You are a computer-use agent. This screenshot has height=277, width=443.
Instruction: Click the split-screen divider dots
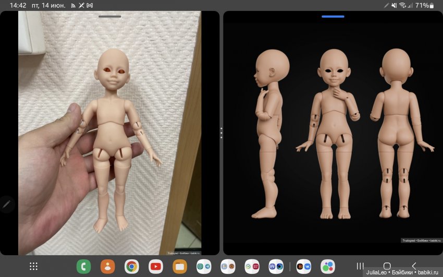click(221, 133)
